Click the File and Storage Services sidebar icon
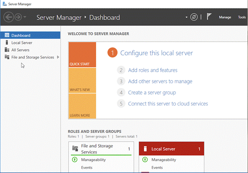 coord(7,57)
